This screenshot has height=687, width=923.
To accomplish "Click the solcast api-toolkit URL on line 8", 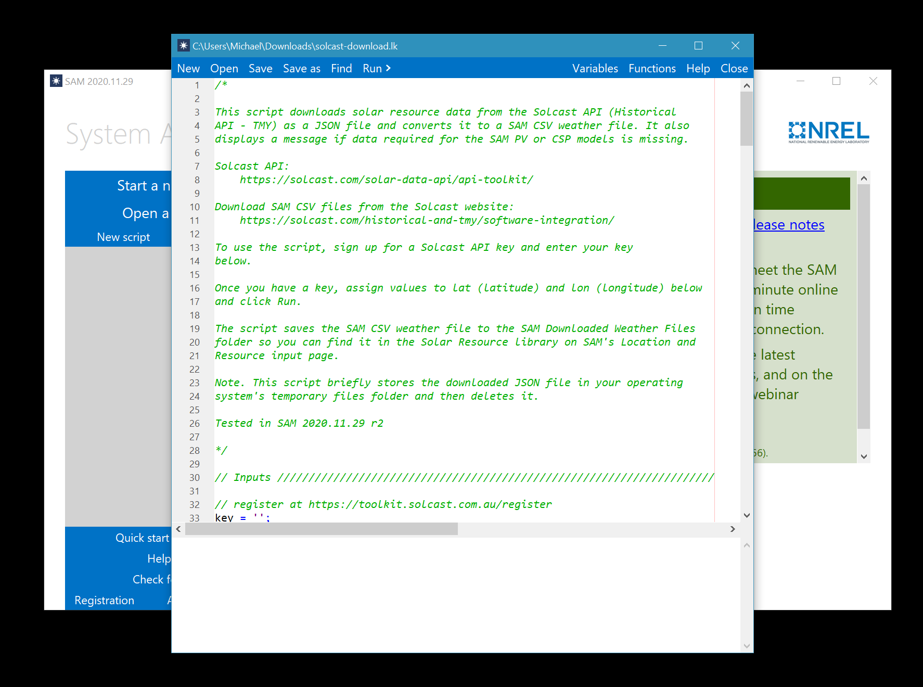I will pos(387,180).
